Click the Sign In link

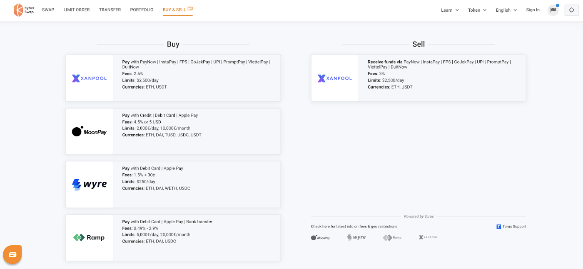tap(533, 10)
